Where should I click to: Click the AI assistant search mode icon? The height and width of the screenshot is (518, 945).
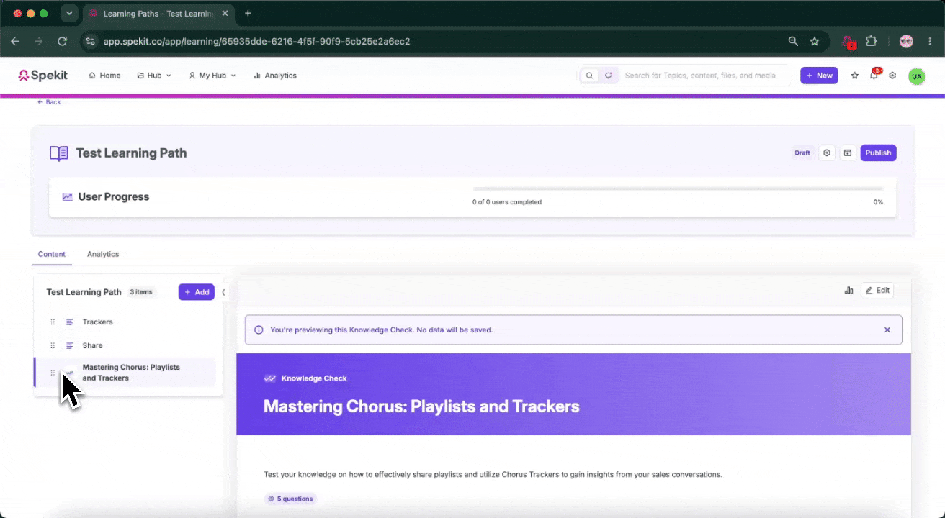click(609, 76)
